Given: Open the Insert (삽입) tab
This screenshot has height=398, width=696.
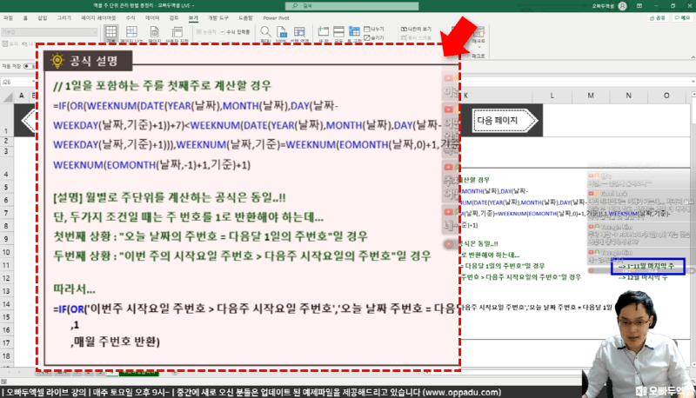Looking at the screenshot, I should click(x=42, y=18).
